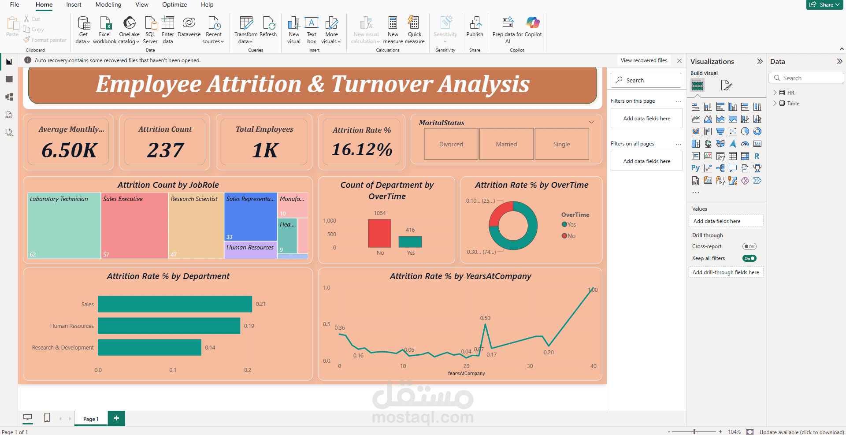Select the Matrix visual

pyautogui.click(x=745, y=156)
